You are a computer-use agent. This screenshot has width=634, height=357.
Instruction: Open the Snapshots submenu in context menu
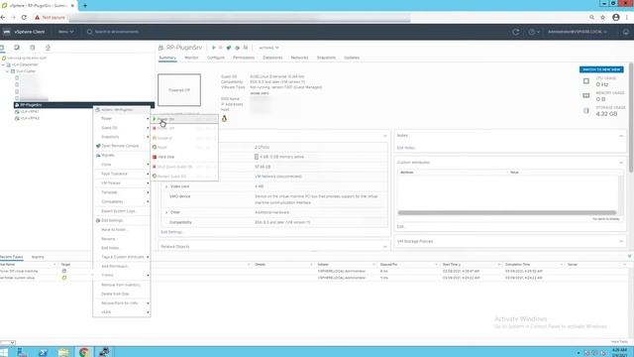coord(122,137)
